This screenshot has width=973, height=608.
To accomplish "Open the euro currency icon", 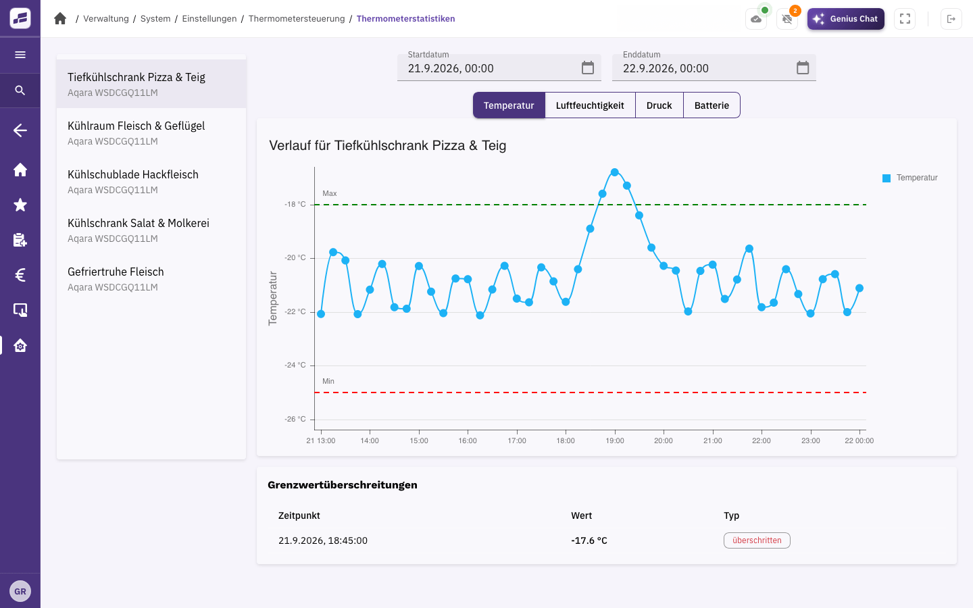I will [x=20, y=275].
